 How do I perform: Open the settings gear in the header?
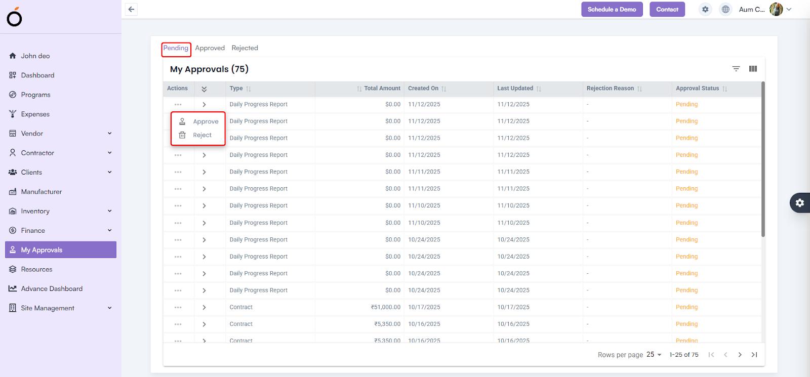(705, 9)
